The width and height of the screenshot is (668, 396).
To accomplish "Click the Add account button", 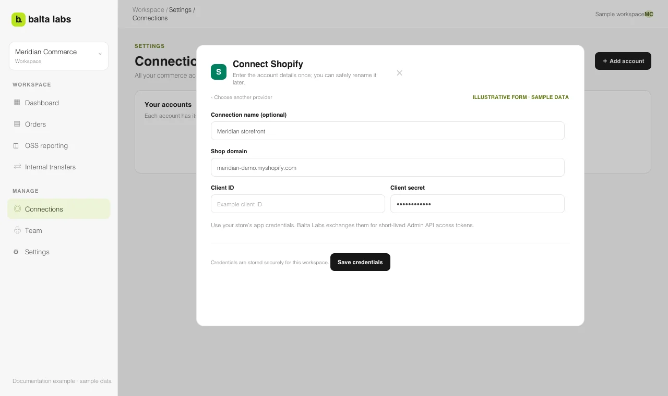I will click(623, 61).
